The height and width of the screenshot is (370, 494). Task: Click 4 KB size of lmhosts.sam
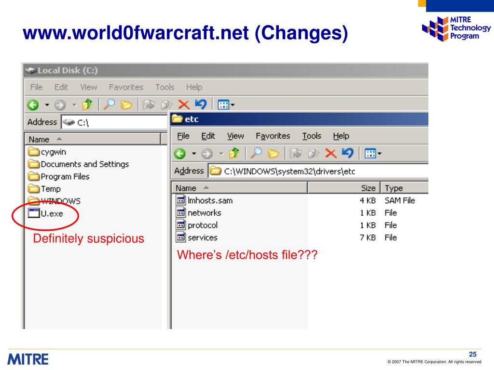coord(368,200)
